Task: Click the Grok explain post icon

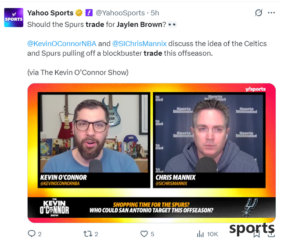Action: click(x=259, y=13)
